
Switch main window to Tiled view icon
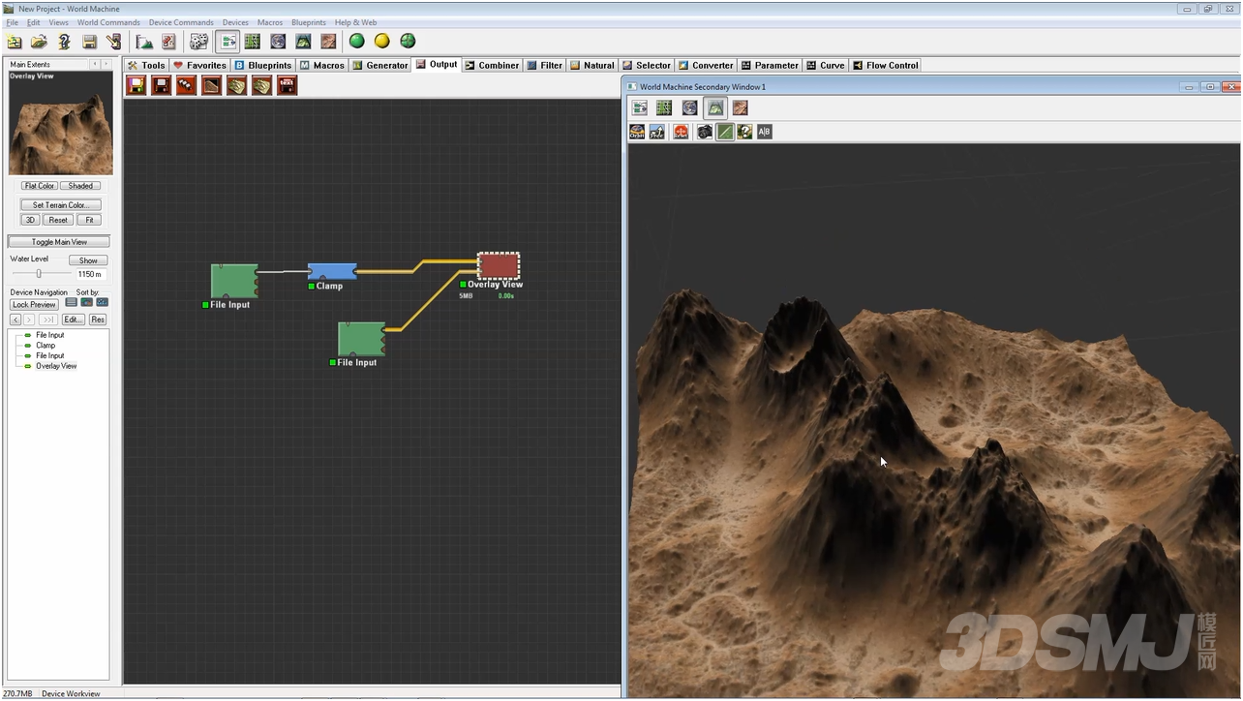(328, 42)
